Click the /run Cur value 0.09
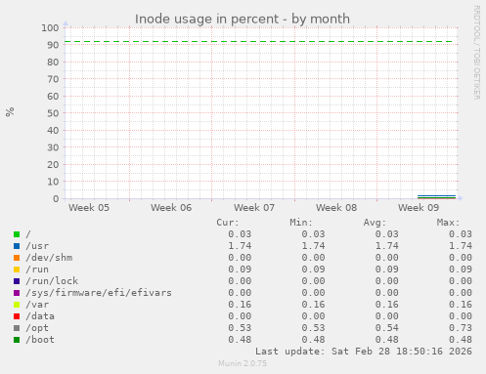The image size is (486, 374). pyautogui.click(x=240, y=270)
